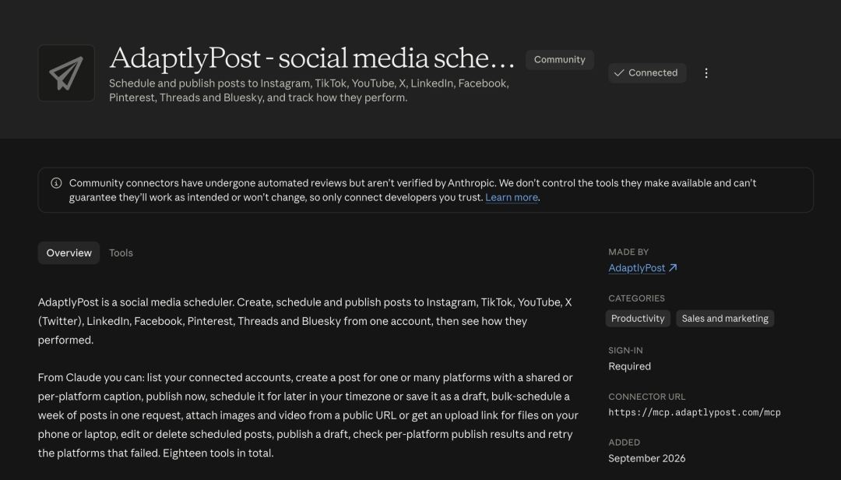Click the paragraph starting 'AdaptlyPost is a social media scheduler'
This screenshot has height=480, width=841.
pyautogui.click(x=304, y=321)
